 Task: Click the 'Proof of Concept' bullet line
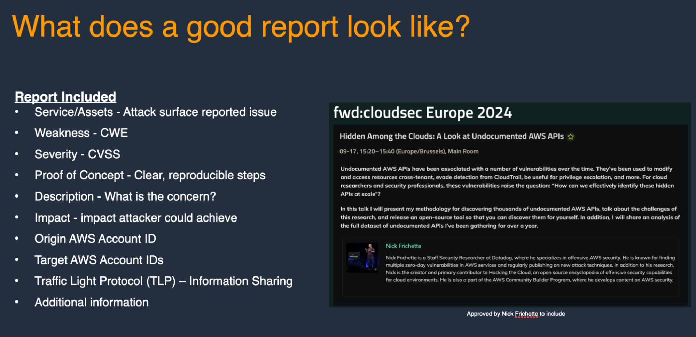click(x=150, y=175)
